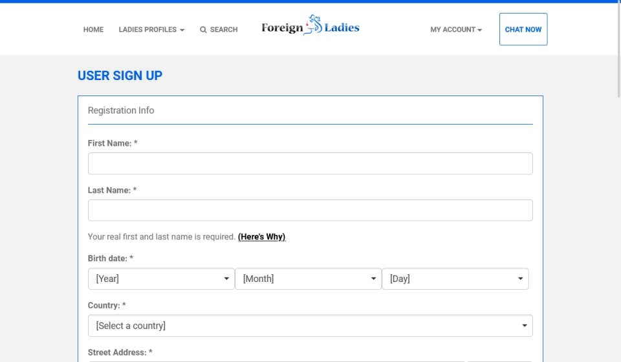
Task: Click the magnifying glass search icon
Action: [x=203, y=30]
